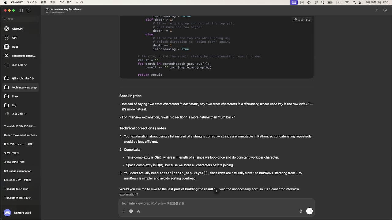This screenshot has width=392, height=220.
Task: Click the microphone dictation icon
Action: click(x=301, y=211)
